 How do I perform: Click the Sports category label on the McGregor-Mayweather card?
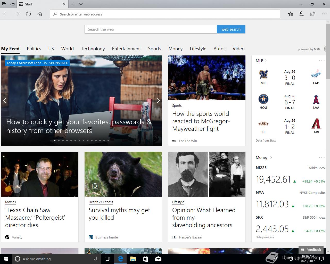[x=177, y=105]
